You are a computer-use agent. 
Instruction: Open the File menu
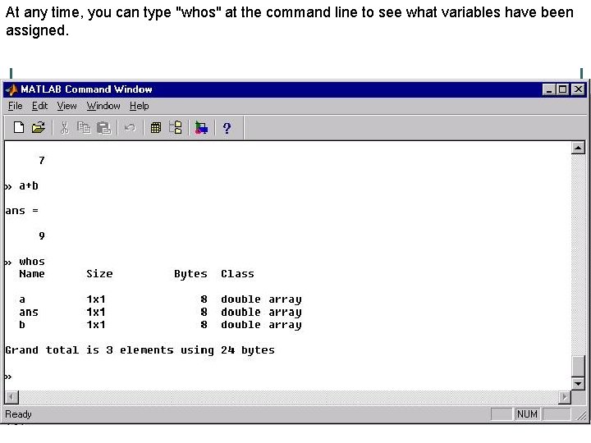16,106
